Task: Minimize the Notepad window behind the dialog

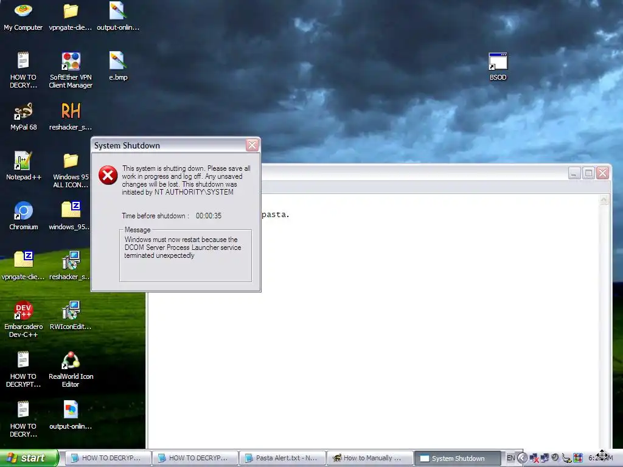Action: (x=574, y=173)
